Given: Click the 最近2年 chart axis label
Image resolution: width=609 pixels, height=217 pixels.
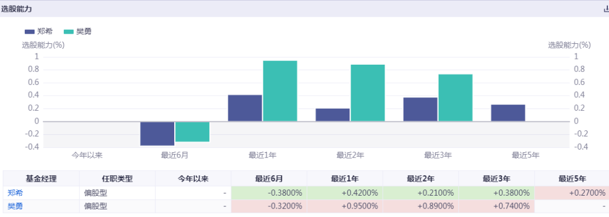Looking at the screenshot, I should coord(350,156).
